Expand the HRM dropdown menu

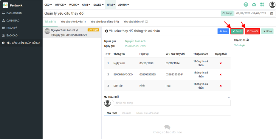pyautogui.click(x=111, y=5)
